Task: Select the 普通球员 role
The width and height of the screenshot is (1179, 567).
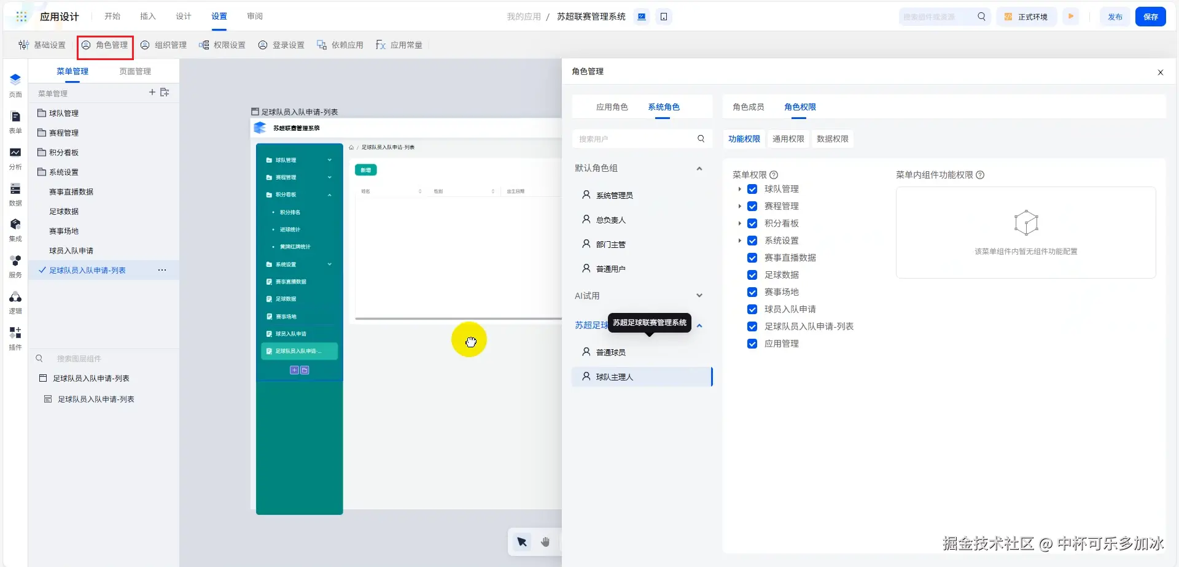Action: coord(642,352)
